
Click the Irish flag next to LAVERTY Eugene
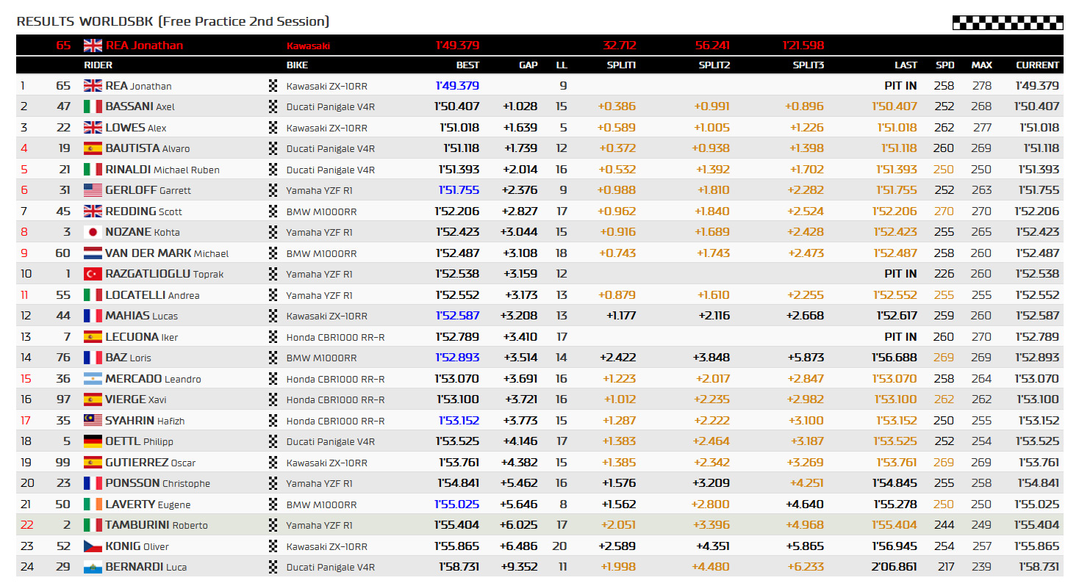coord(93,504)
